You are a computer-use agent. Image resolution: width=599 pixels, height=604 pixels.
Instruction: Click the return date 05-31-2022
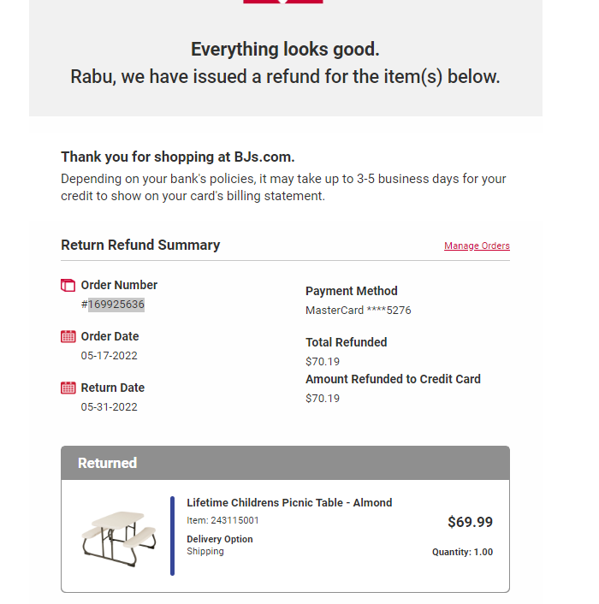point(109,406)
